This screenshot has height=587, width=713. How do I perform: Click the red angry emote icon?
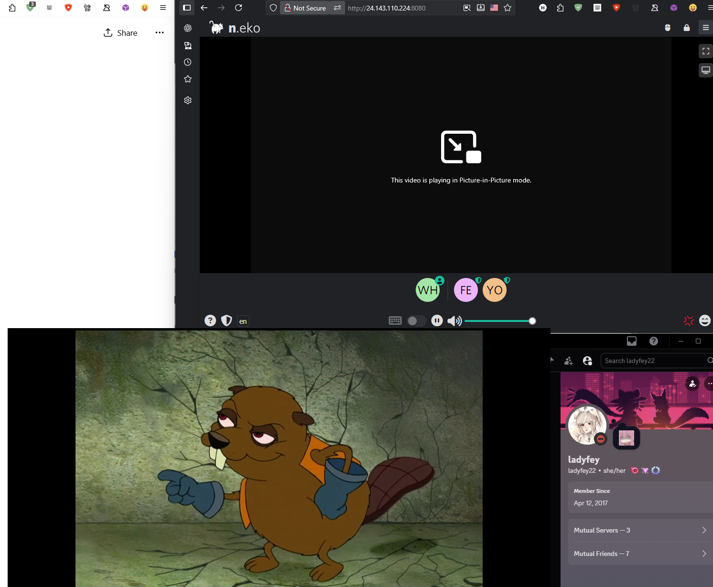(688, 320)
